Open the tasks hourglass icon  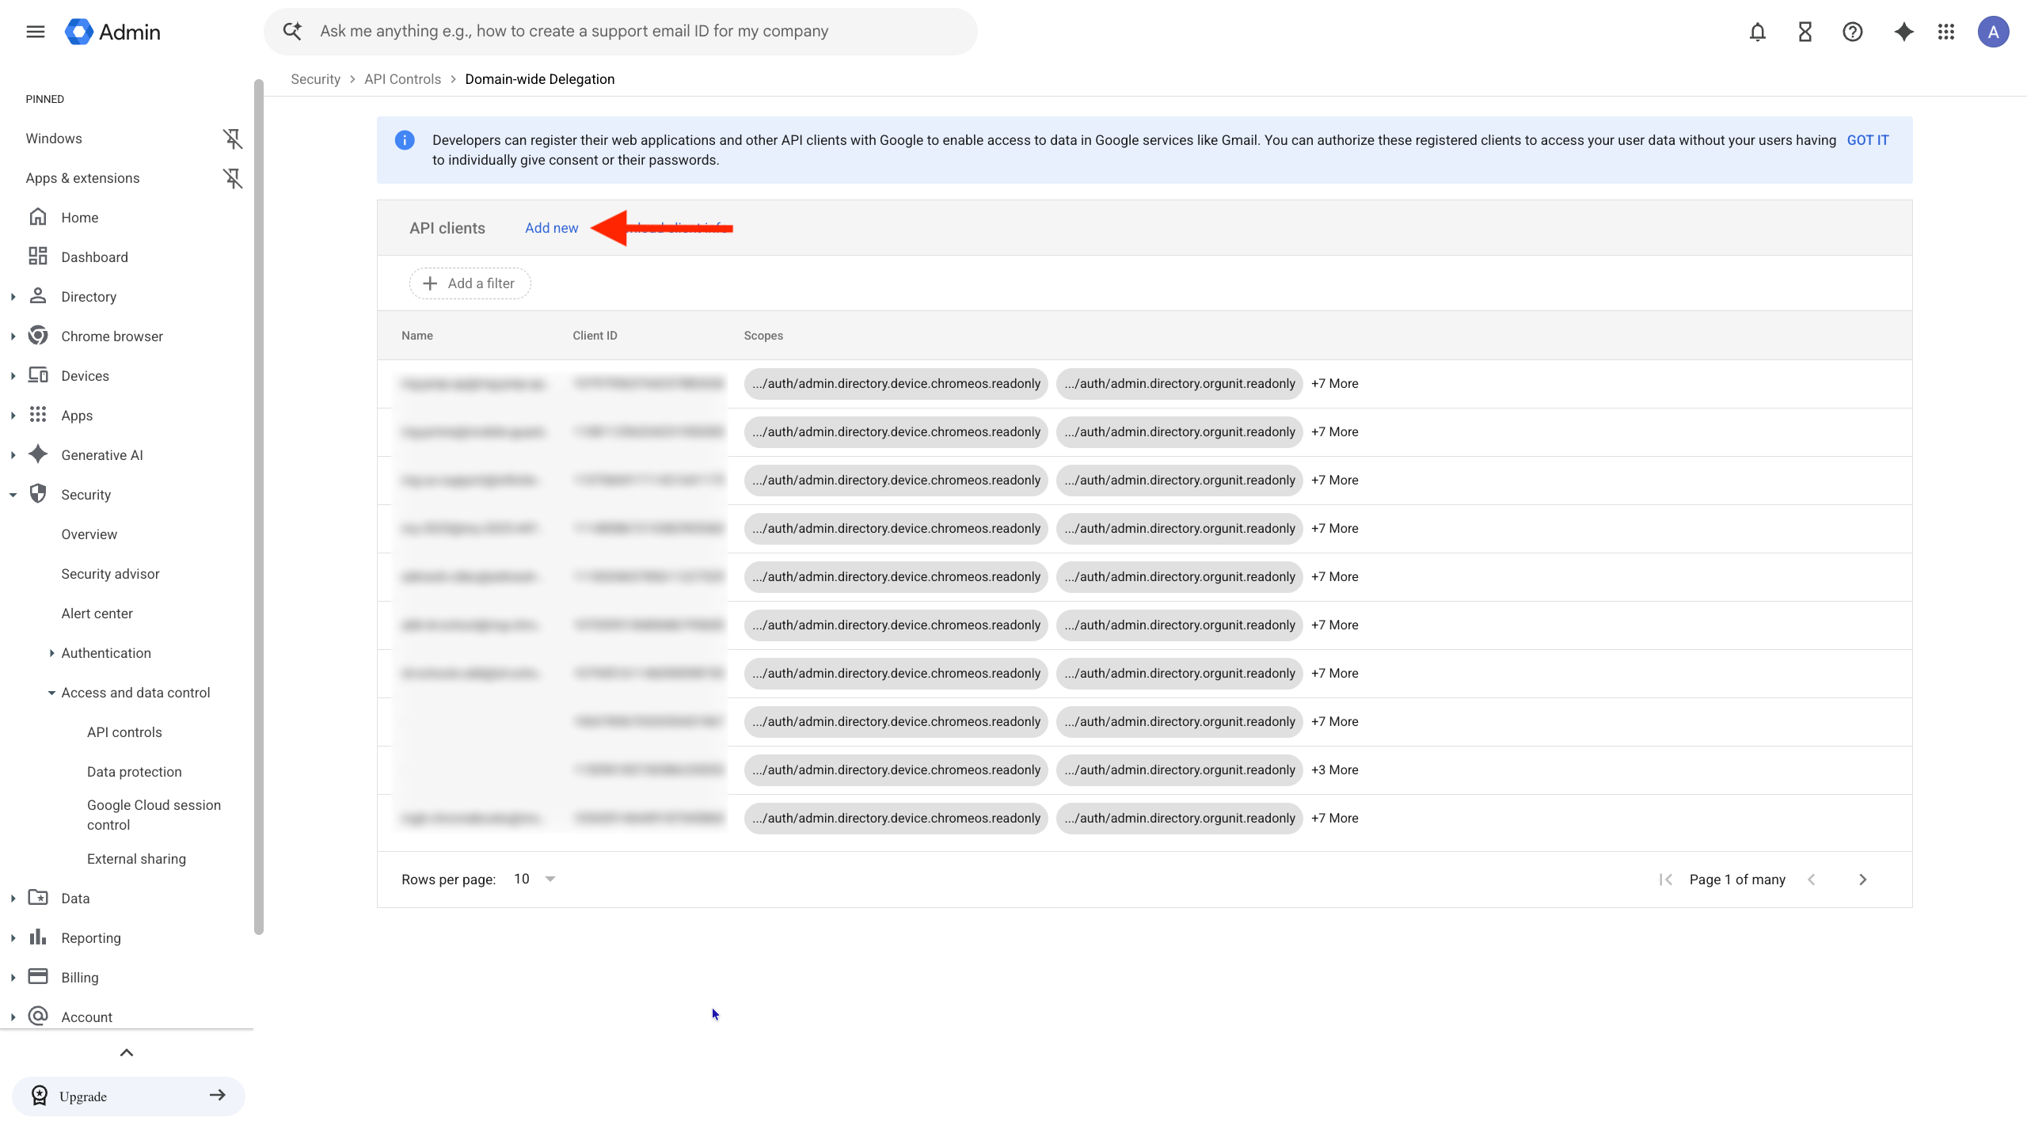coord(1805,32)
